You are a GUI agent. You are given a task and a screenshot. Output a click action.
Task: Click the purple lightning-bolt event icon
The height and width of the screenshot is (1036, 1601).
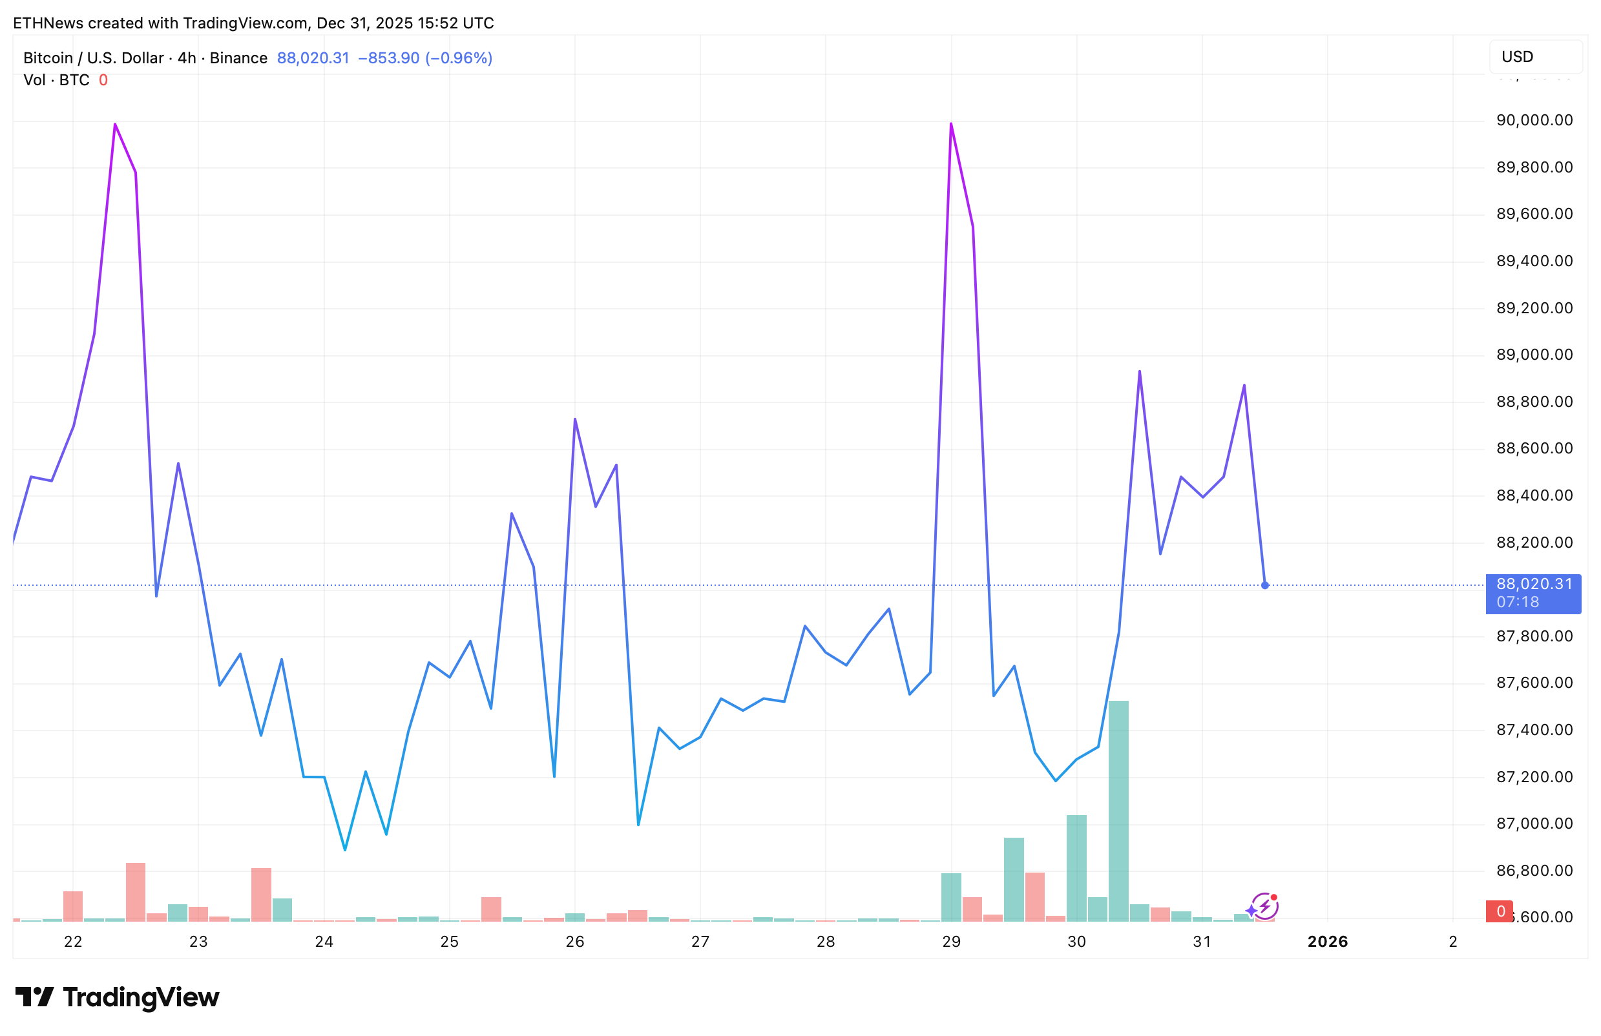coord(1265,907)
